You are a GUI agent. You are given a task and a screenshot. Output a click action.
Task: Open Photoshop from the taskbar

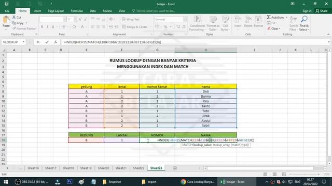tap(70, 181)
